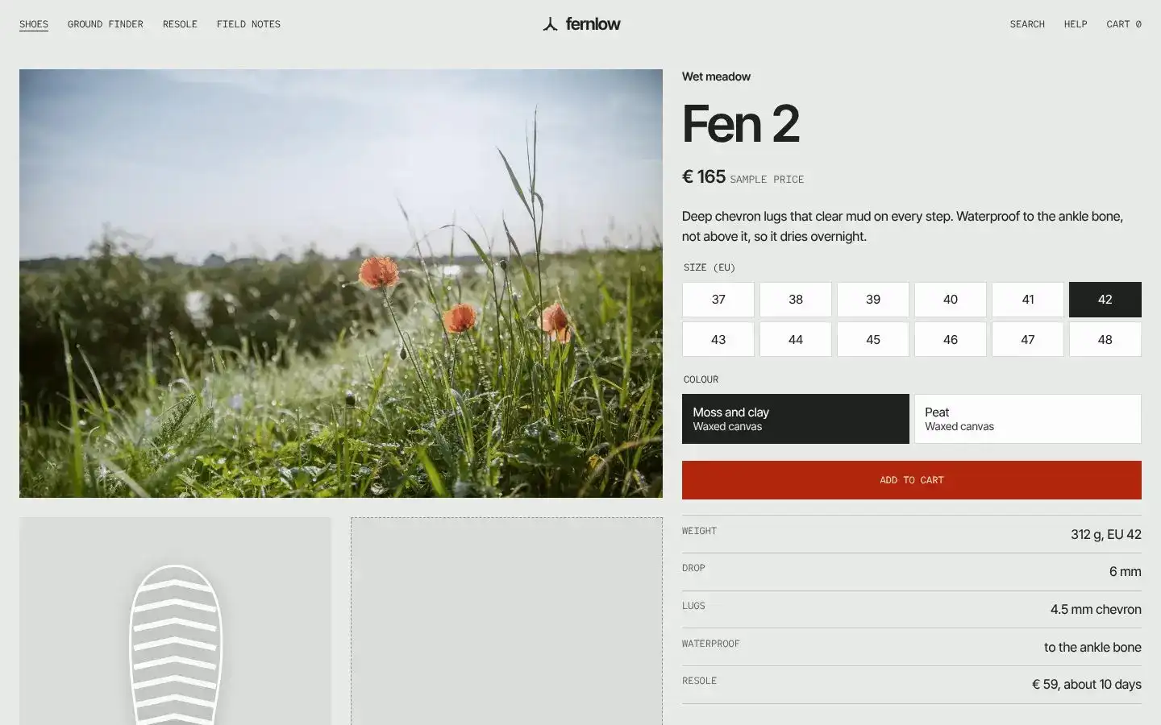The height and width of the screenshot is (725, 1161).
Task: Click the "312 g, EU 42" weight value
Action: pyautogui.click(x=1106, y=534)
